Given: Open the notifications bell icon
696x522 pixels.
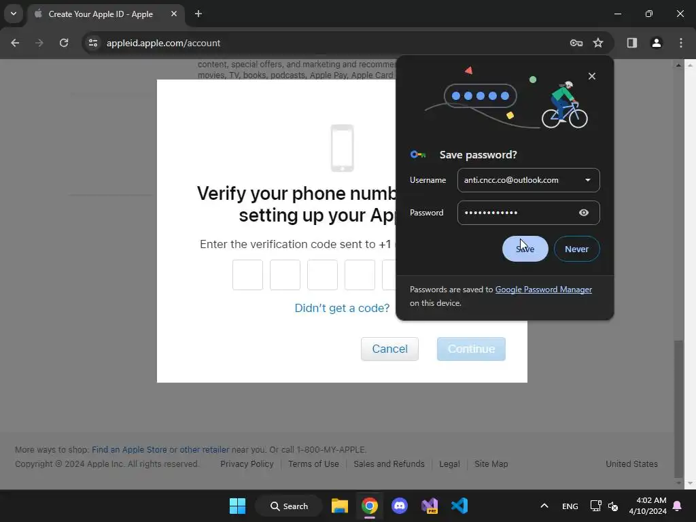Looking at the screenshot, I should [678, 506].
